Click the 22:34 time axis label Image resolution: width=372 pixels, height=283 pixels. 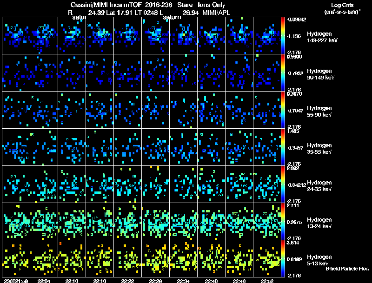point(183,281)
